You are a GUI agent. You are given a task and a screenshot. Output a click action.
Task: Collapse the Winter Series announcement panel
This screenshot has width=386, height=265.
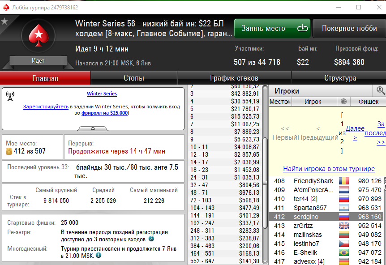pyautogui.click(x=93, y=128)
